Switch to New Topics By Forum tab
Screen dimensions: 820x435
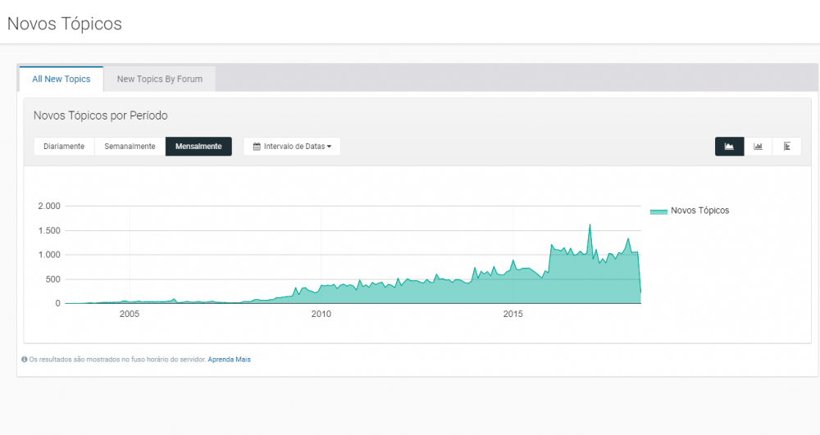159,79
